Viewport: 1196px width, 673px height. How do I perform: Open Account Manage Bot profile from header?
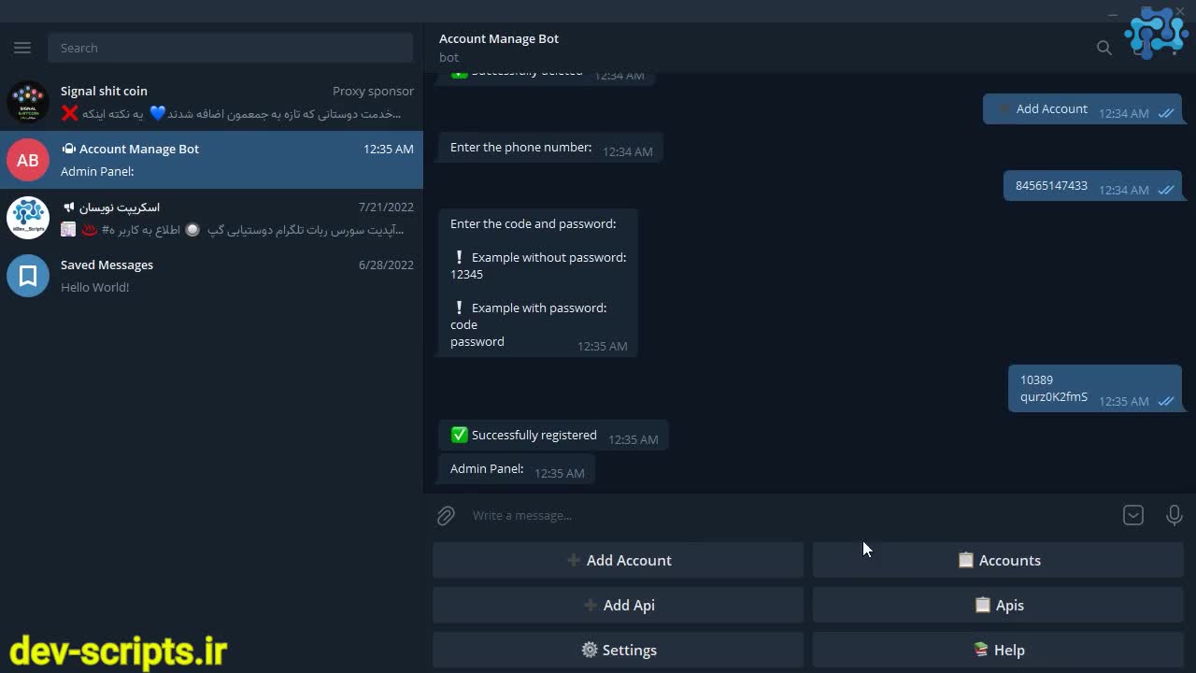point(499,39)
